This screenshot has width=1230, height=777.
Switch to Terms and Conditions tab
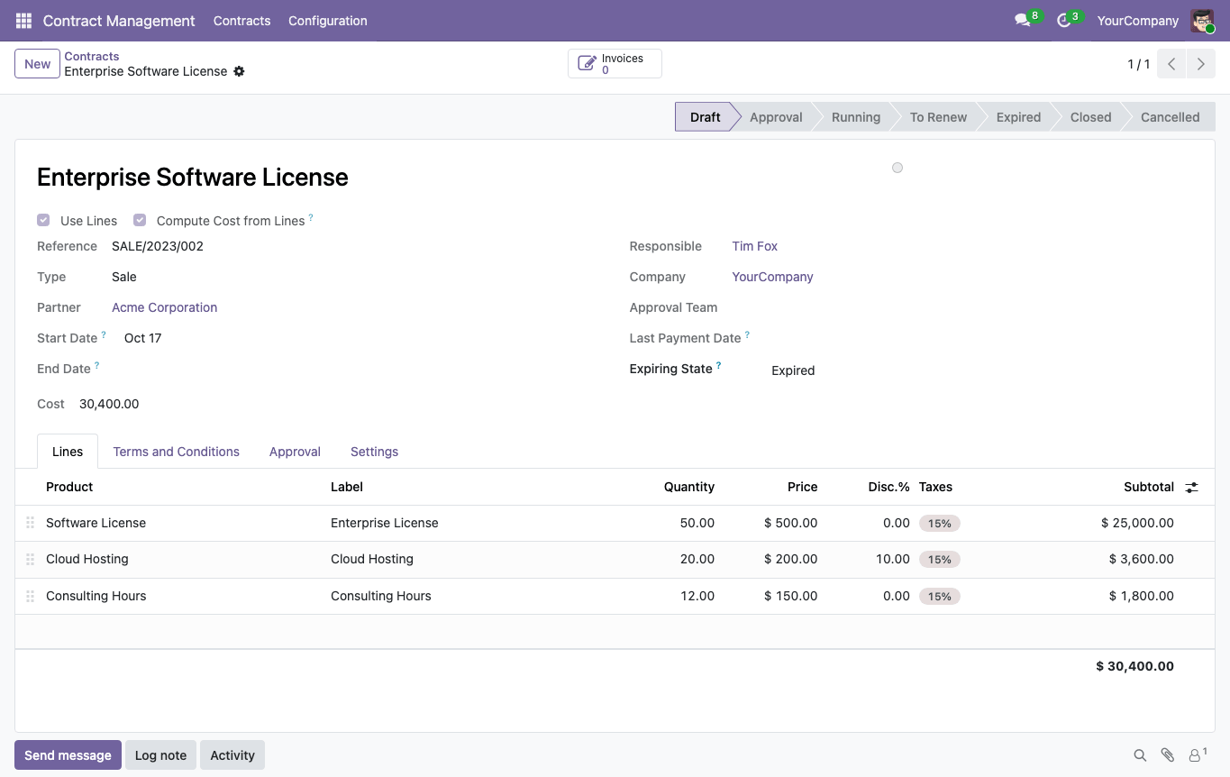[x=177, y=452]
